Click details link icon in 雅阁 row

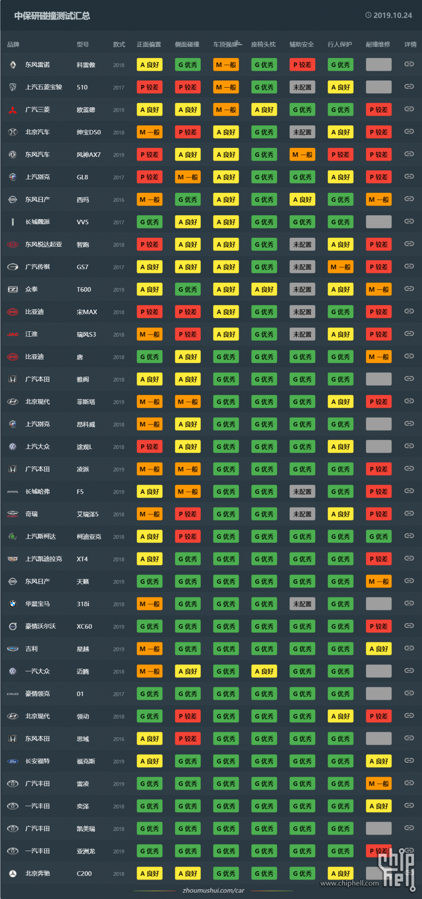[x=409, y=379]
